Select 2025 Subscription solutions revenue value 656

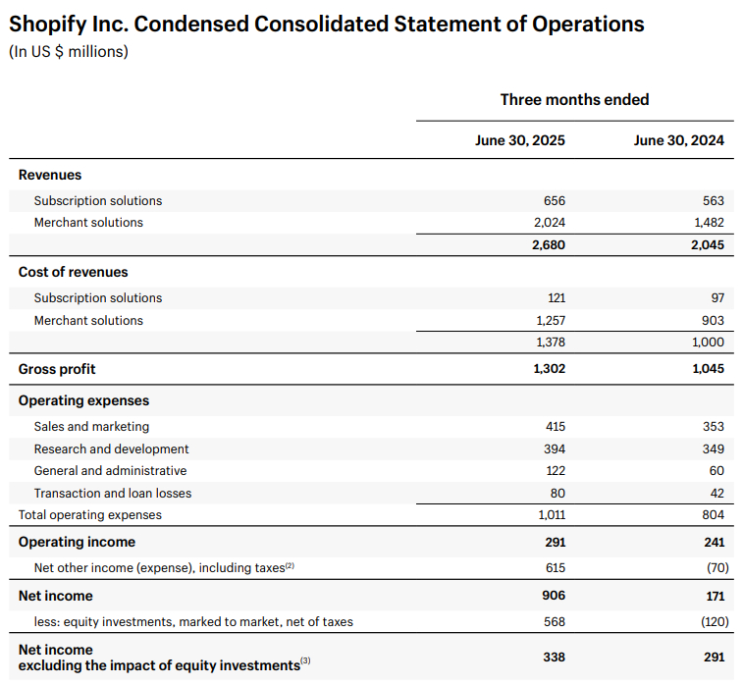(555, 201)
